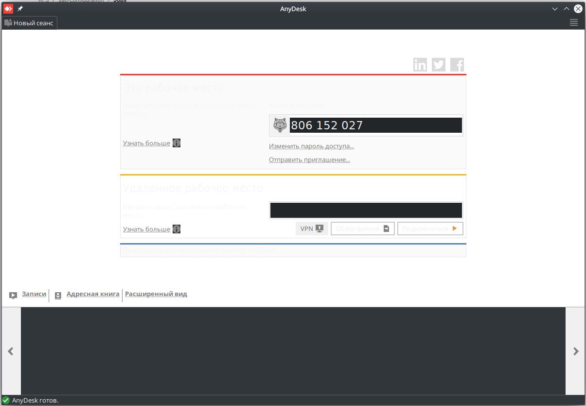Open the Facebook social icon
This screenshot has width=586, height=406.
point(457,65)
